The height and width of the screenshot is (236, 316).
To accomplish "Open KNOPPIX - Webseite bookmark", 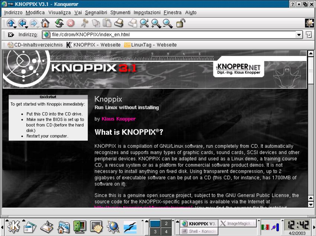I will pos(93,45).
